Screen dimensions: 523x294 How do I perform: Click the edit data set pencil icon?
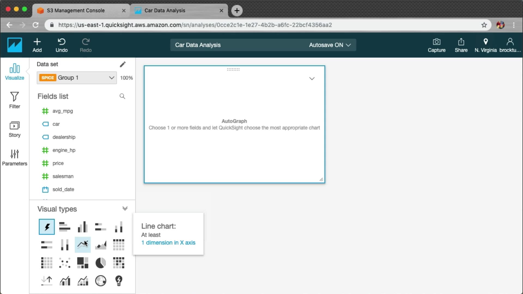coord(123,64)
